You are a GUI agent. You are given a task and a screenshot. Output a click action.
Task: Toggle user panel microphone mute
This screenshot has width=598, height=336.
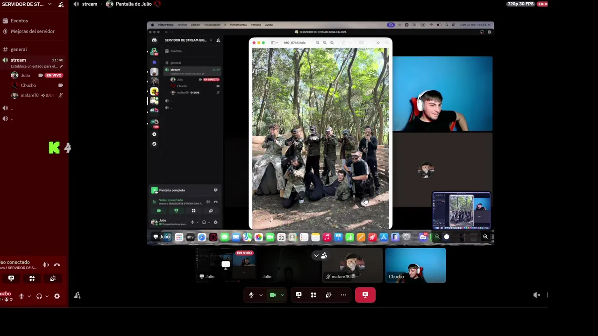click(21, 296)
